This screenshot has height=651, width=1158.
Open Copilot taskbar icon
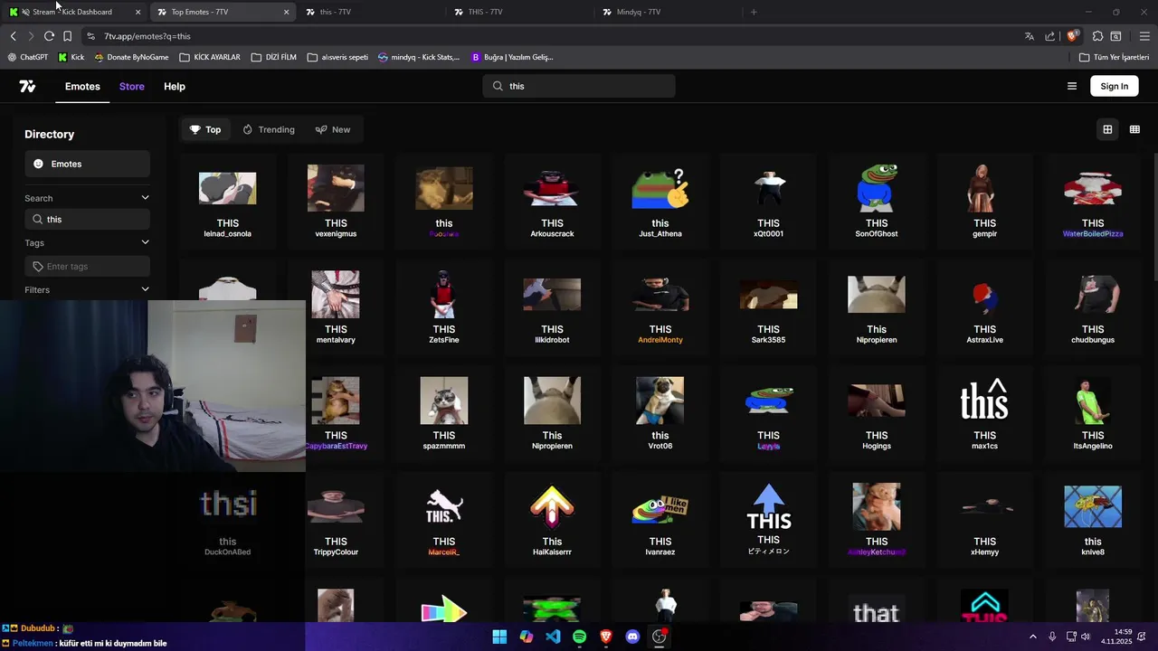coord(526,637)
